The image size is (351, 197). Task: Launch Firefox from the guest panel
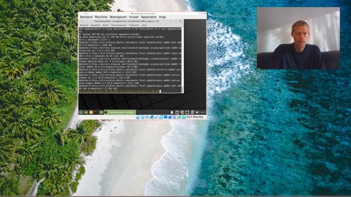click(x=91, y=112)
